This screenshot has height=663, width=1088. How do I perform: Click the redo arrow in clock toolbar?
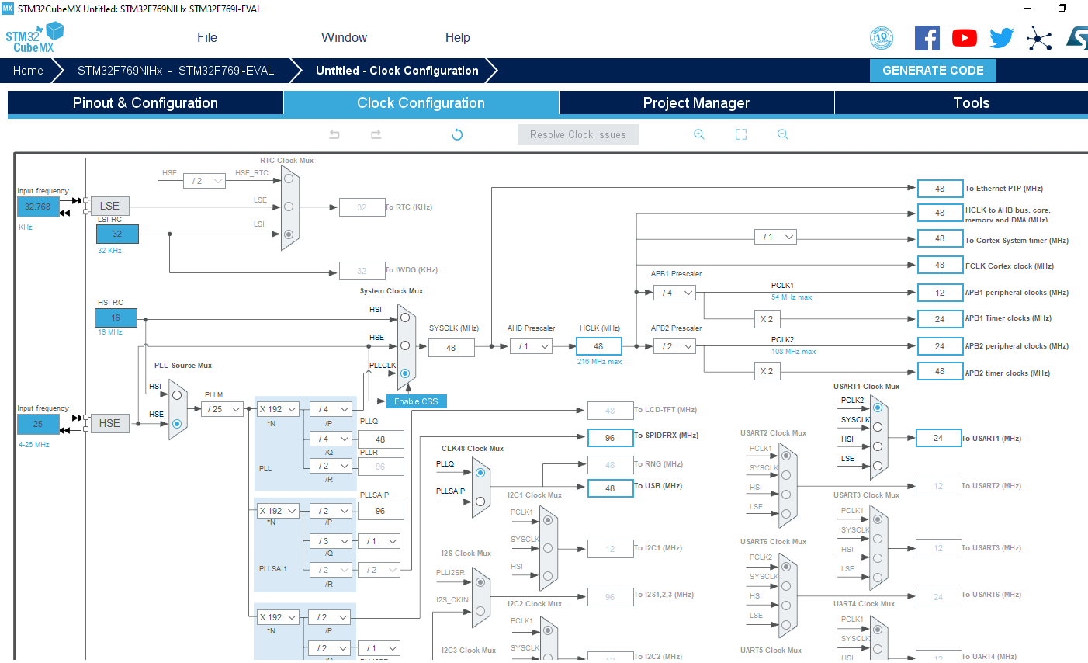pos(376,134)
